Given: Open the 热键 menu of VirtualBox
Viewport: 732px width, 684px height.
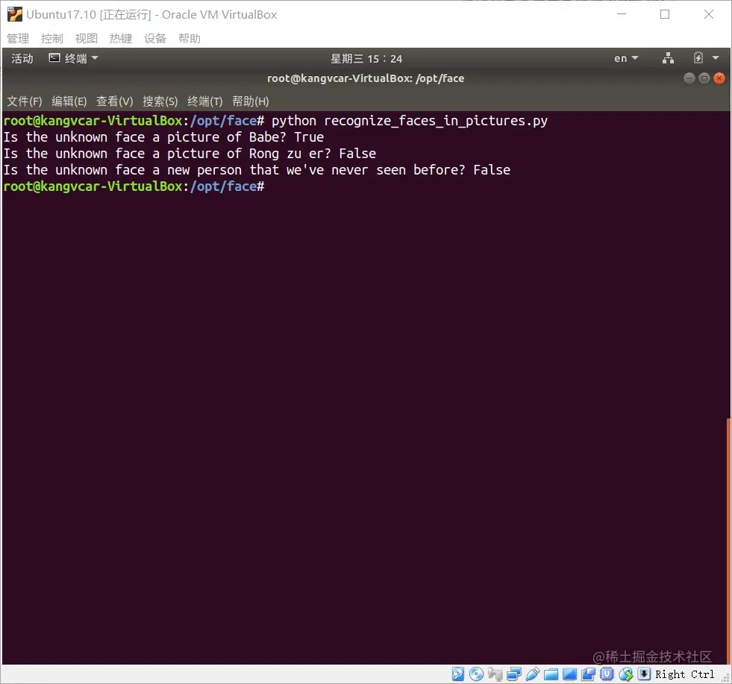Looking at the screenshot, I should tap(121, 38).
